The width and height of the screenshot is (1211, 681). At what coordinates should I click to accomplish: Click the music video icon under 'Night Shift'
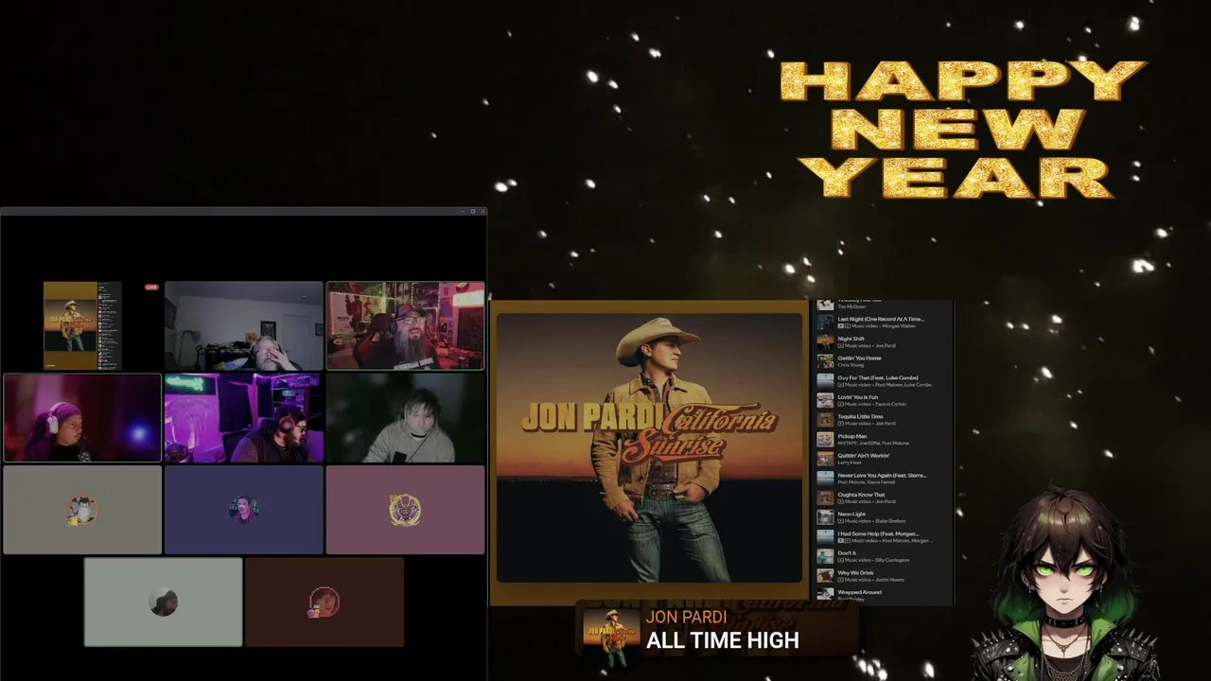(840, 346)
